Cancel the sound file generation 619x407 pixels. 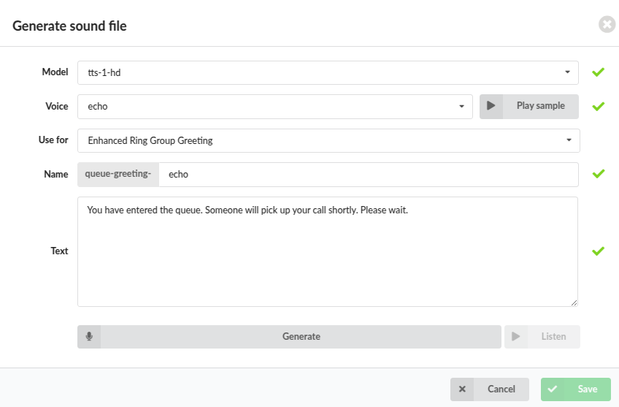pos(501,389)
